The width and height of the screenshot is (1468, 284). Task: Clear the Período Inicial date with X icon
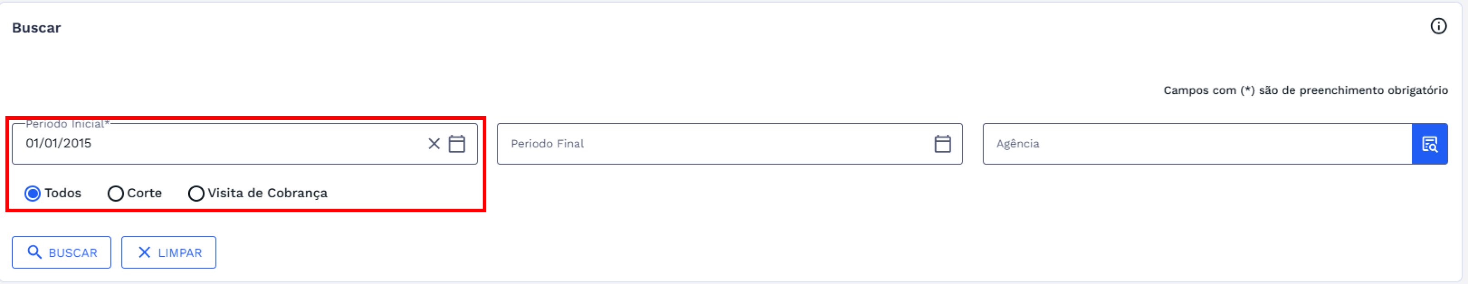434,144
